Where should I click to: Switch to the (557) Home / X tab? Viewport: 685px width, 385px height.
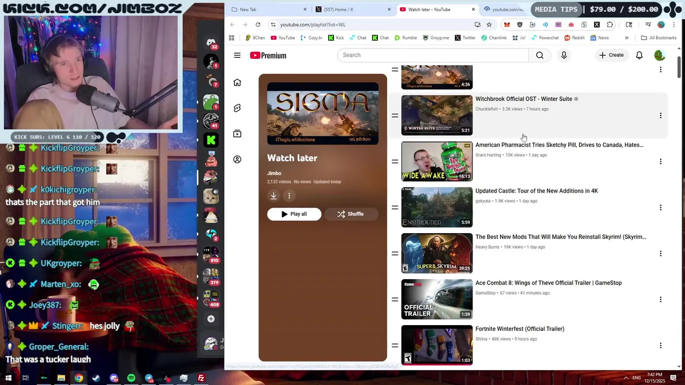pyautogui.click(x=353, y=9)
